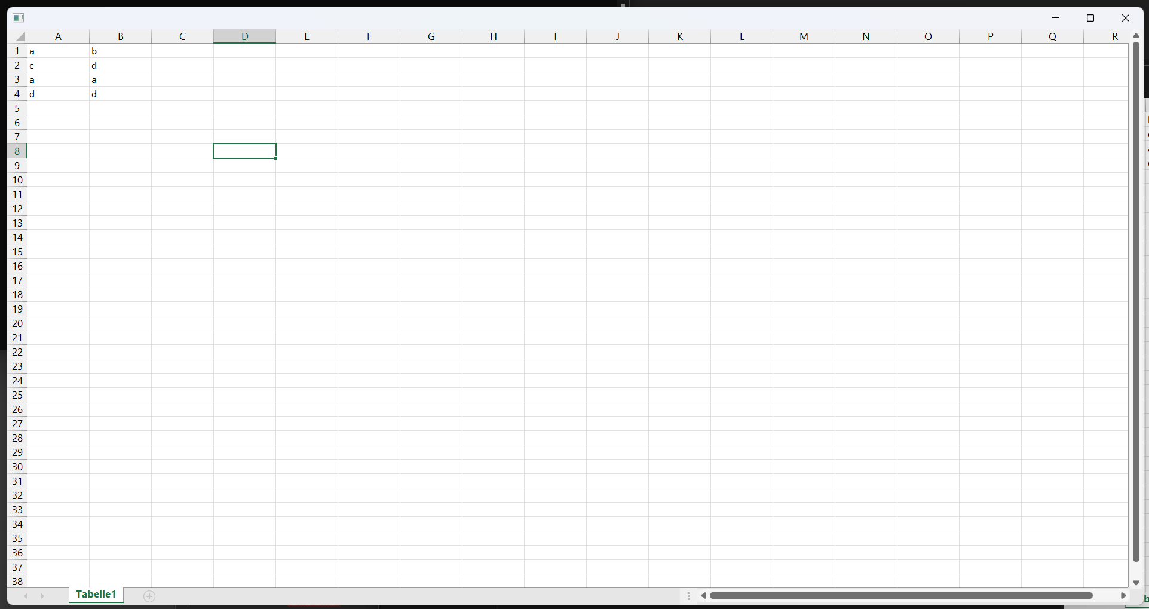This screenshot has width=1149, height=609.
Task: Click cell A2 containing 'c'
Action: click(59, 65)
